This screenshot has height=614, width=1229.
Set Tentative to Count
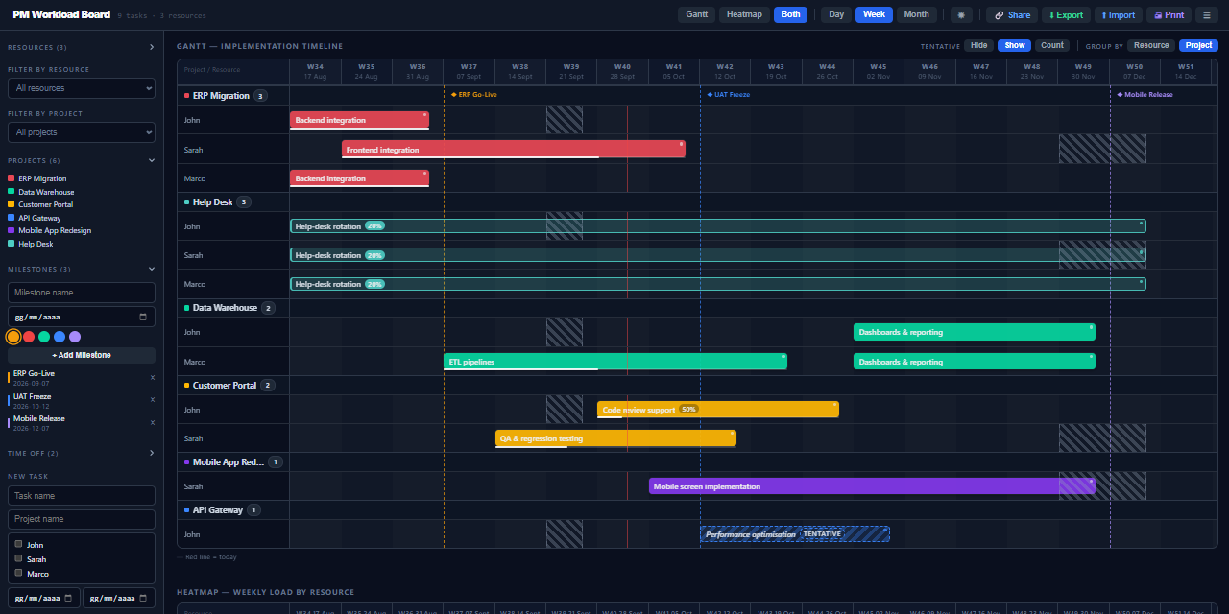[1052, 45]
